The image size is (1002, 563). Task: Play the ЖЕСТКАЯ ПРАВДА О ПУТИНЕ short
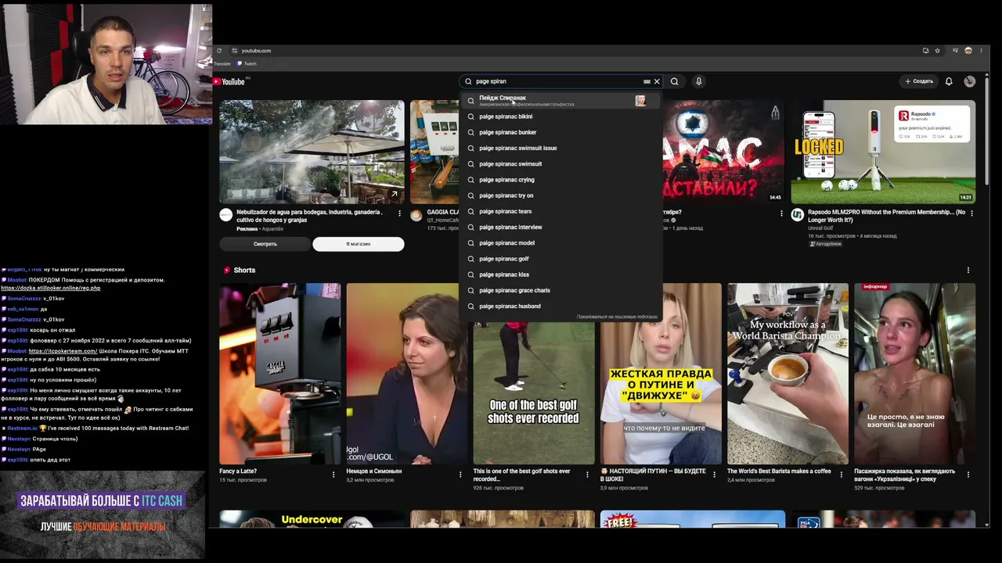click(x=661, y=374)
